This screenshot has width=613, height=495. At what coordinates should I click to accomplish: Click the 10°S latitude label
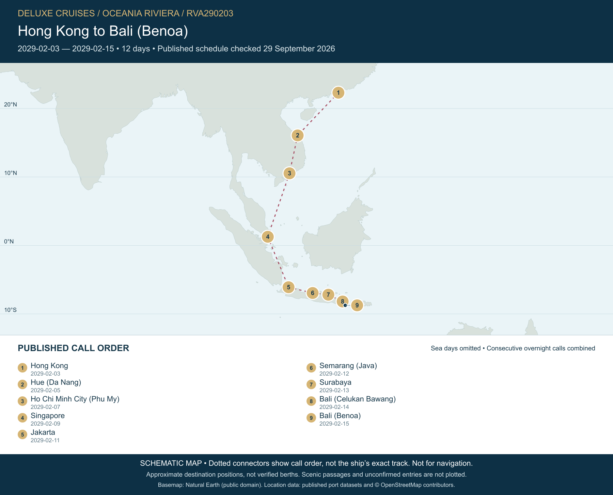pyautogui.click(x=11, y=310)
